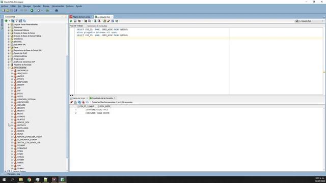Select the Resultado de la Consulta tab
Screen dimensions: 326x183
coord(102,98)
